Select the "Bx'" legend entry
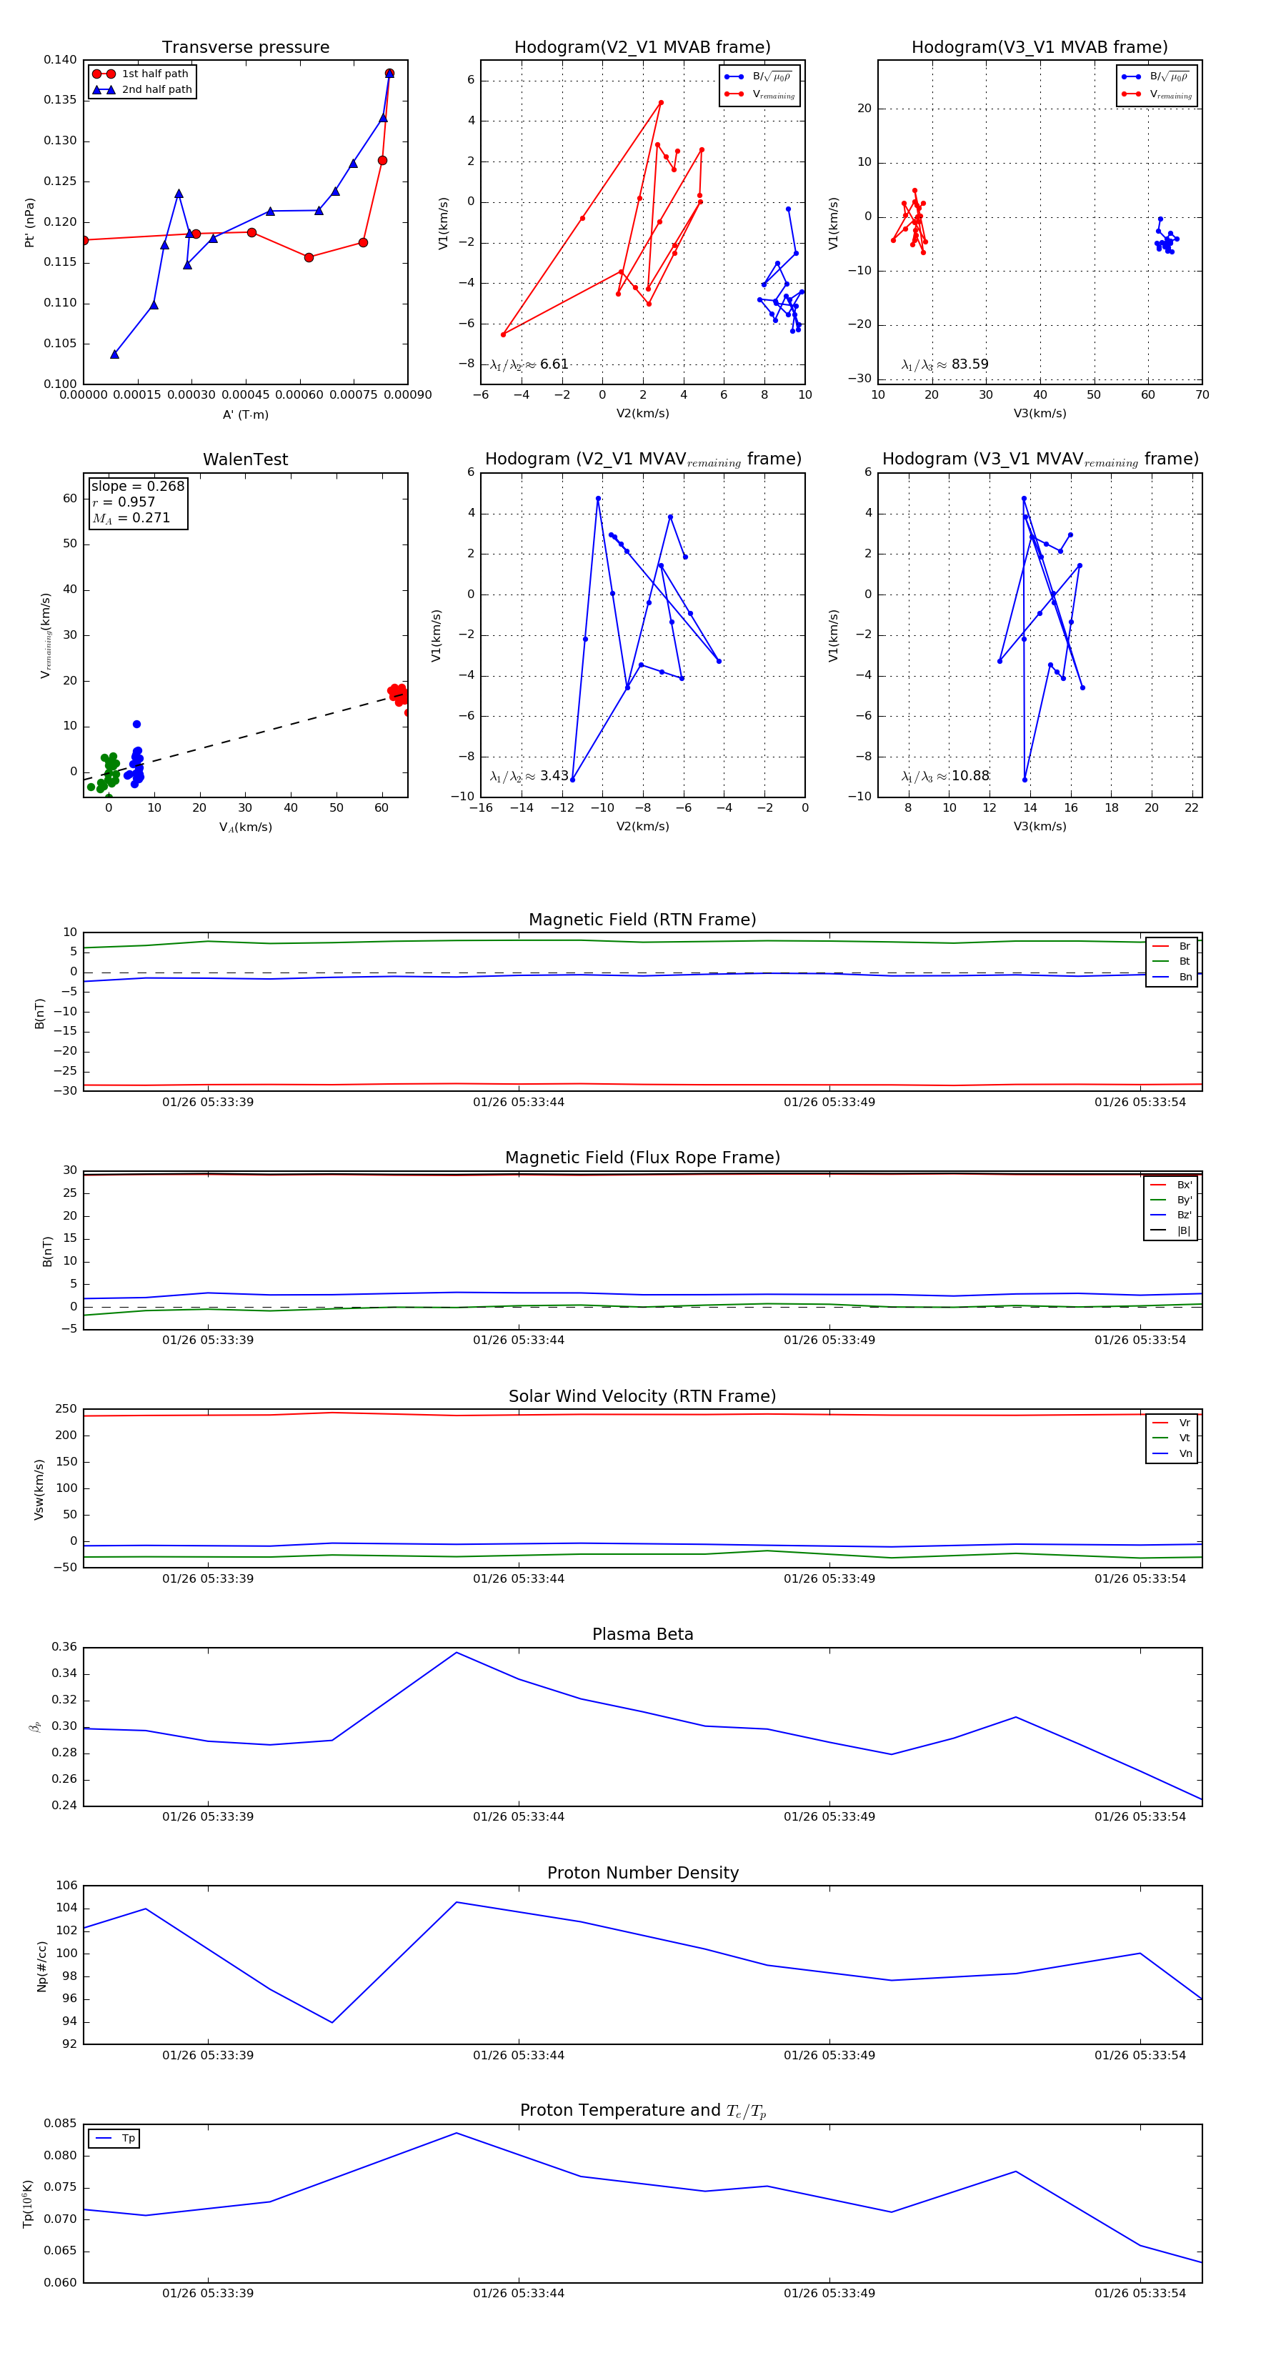1286x2358 pixels. (1171, 1185)
